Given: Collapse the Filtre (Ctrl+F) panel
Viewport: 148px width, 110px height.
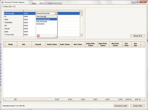Looking at the screenshot, I should [3, 6].
